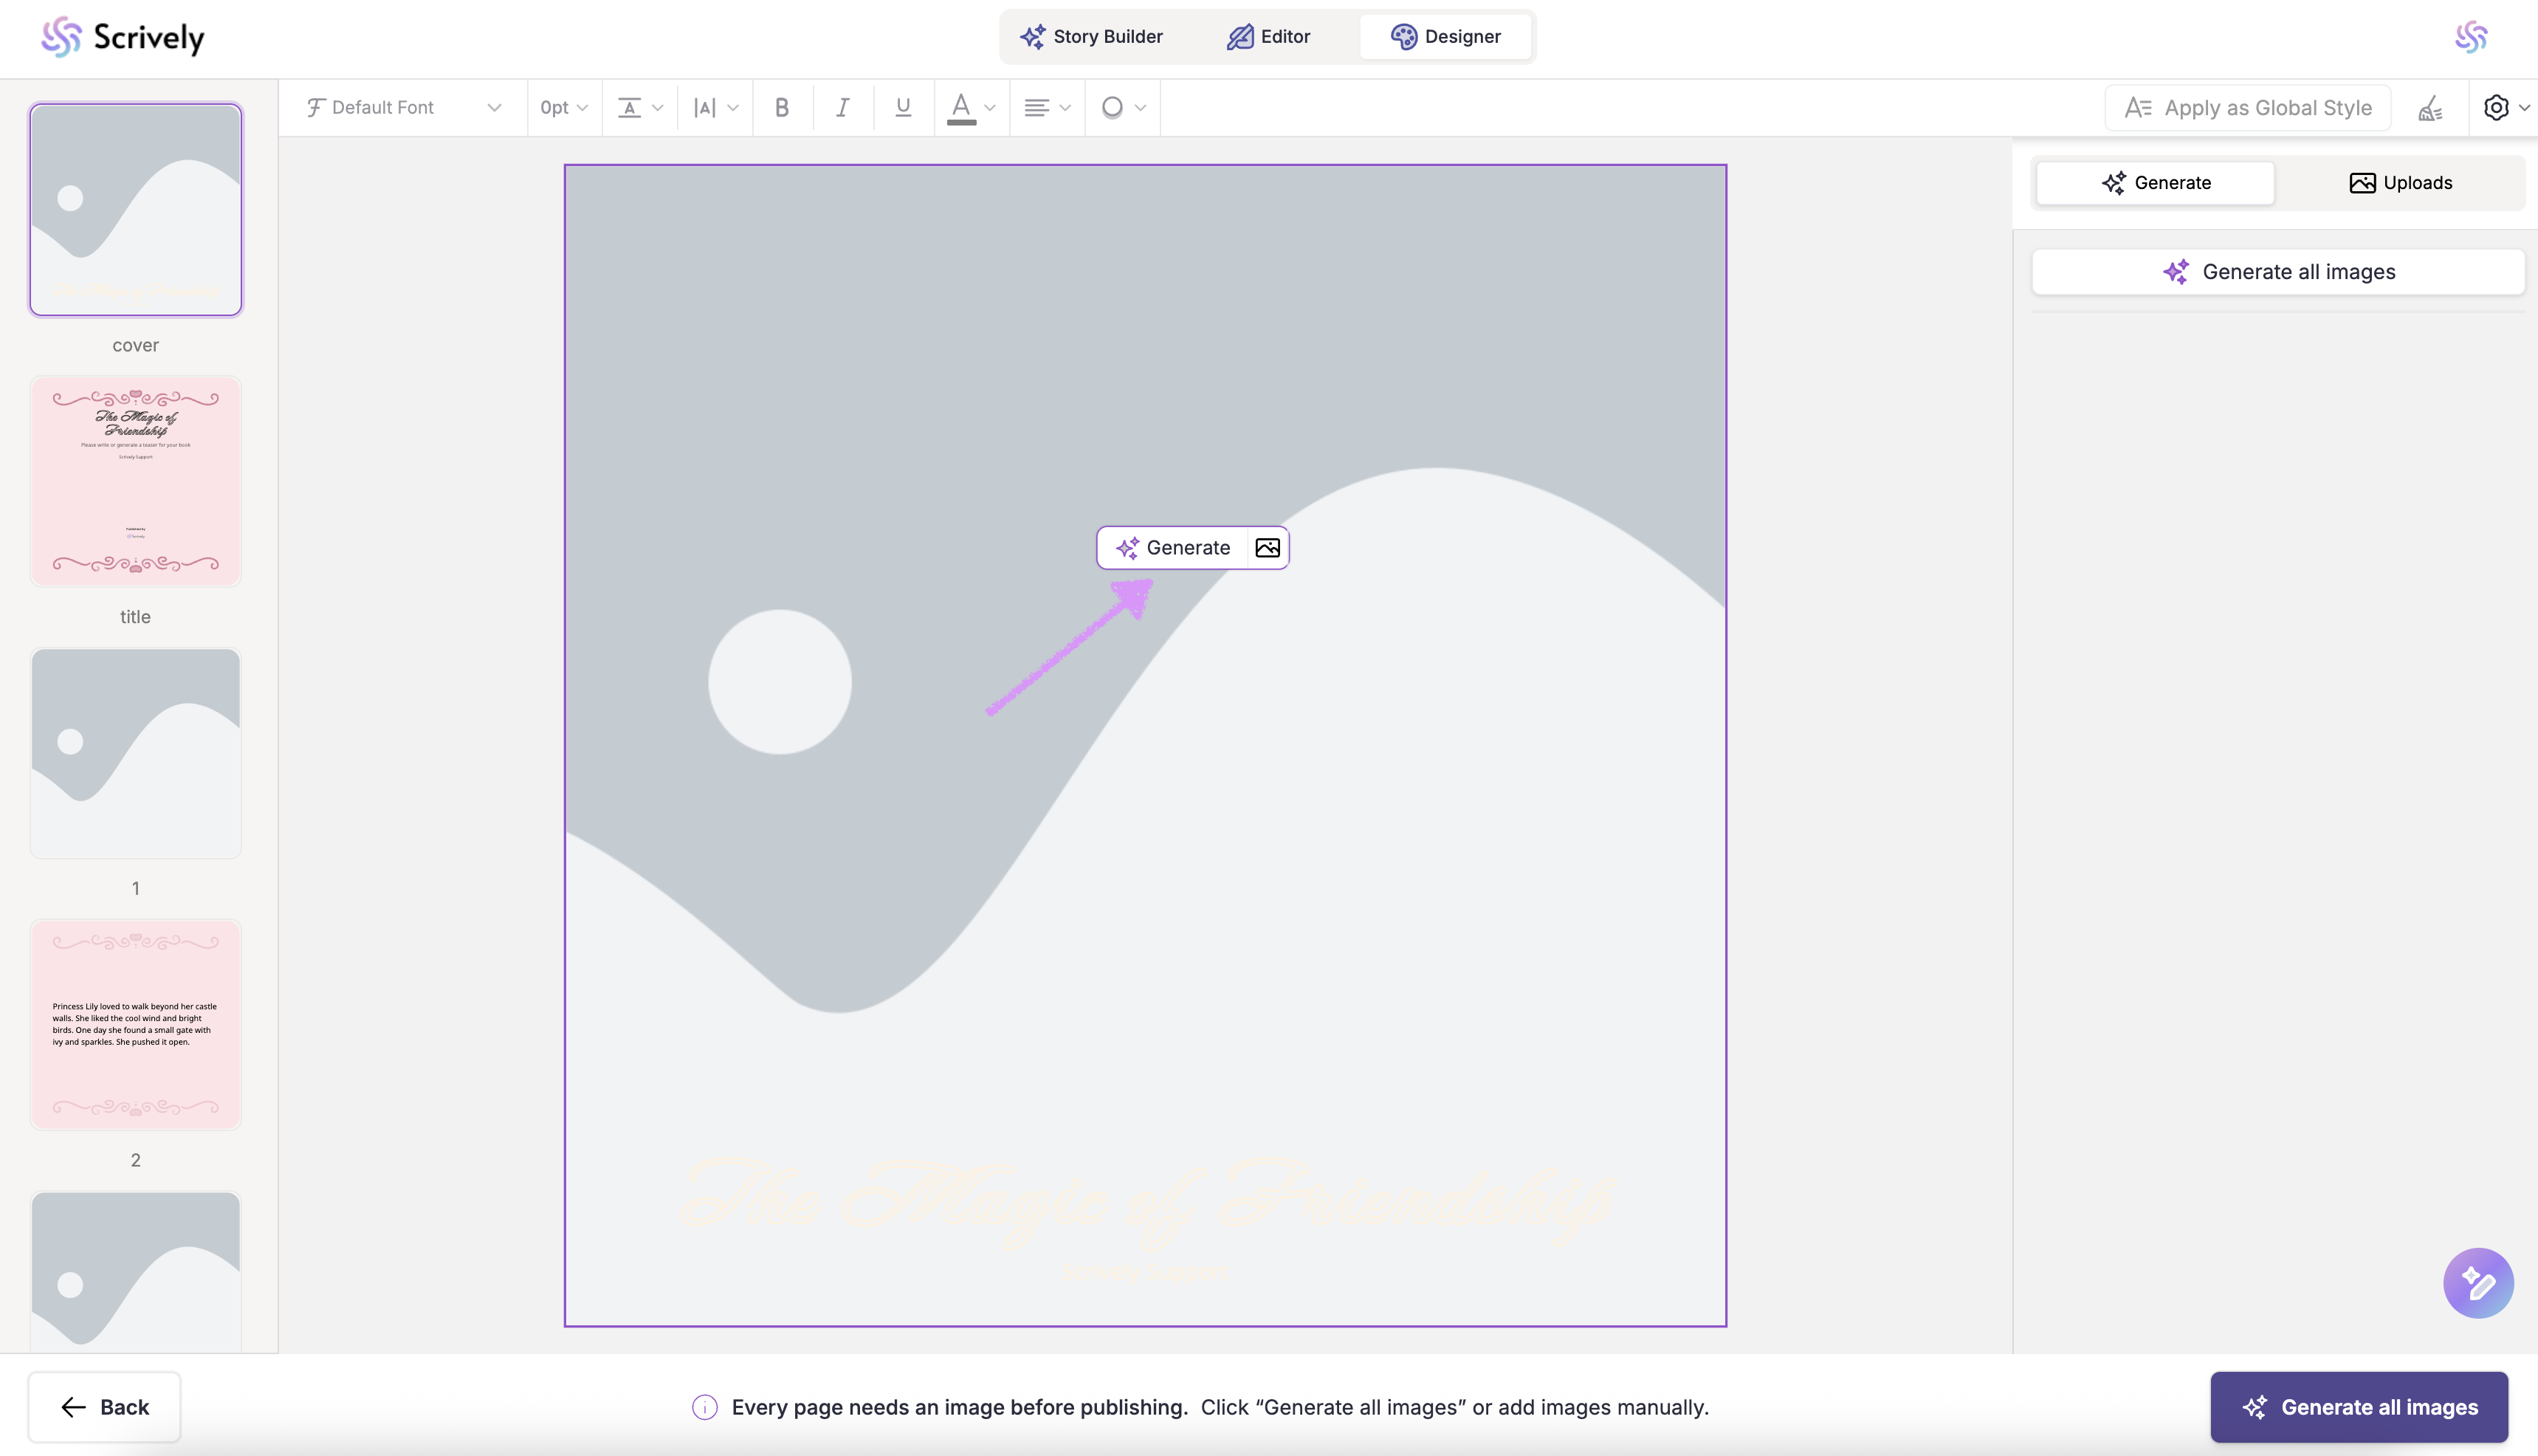Screen dimensions: 2538x1456
Task: Switch to the Uploads tab
Action: pos(2399,183)
